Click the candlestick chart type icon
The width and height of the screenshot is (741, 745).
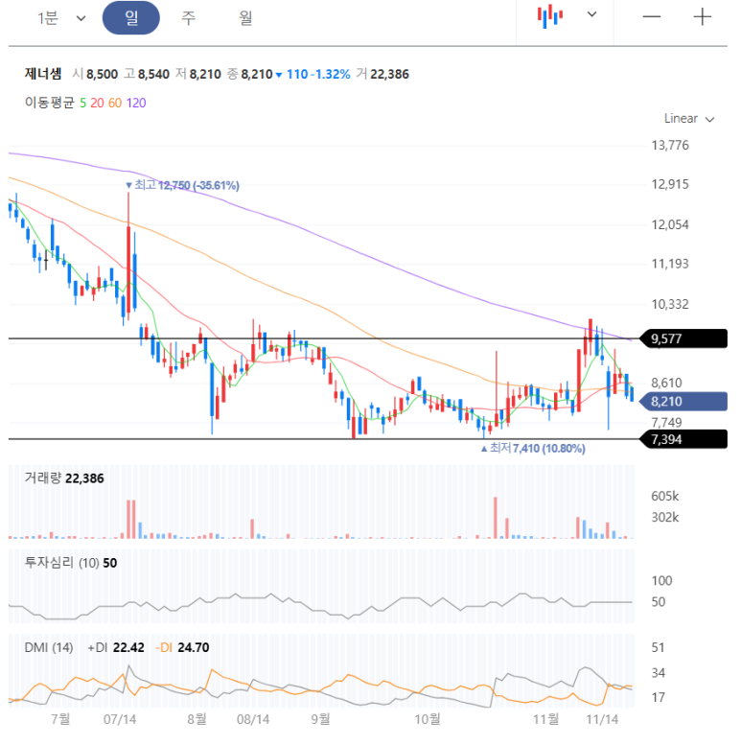click(550, 16)
